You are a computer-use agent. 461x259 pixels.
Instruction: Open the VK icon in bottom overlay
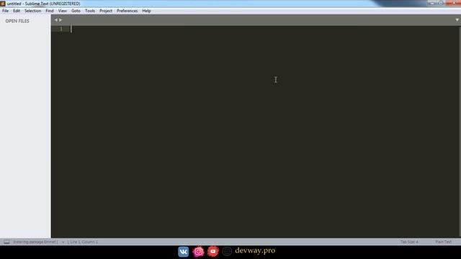coord(184,252)
